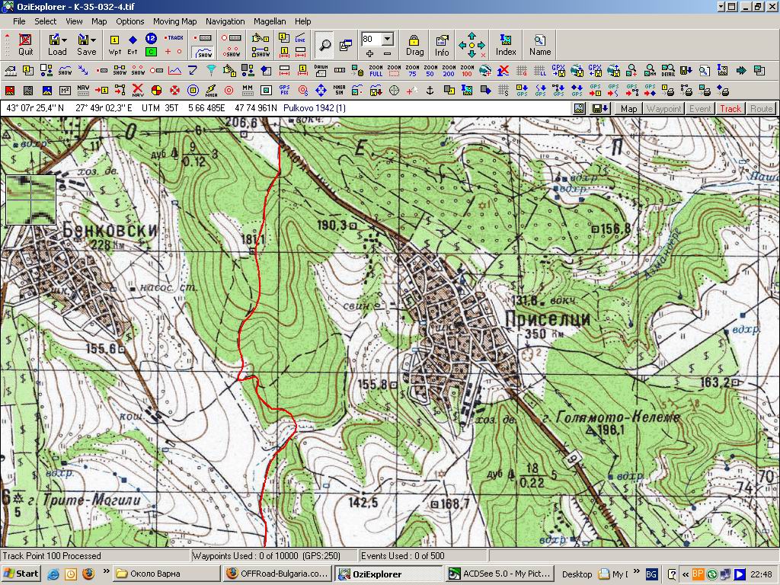Image resolution: width=780 pixels, height=585 pixels.
Task: Click the Zoom Full icon
Action: (376, 71)
